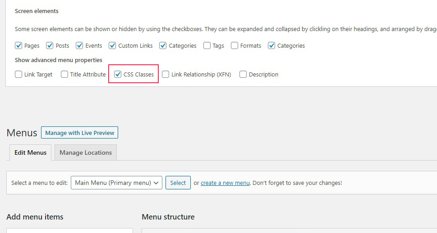Follow the create a new menu link

tap(225, 183)
